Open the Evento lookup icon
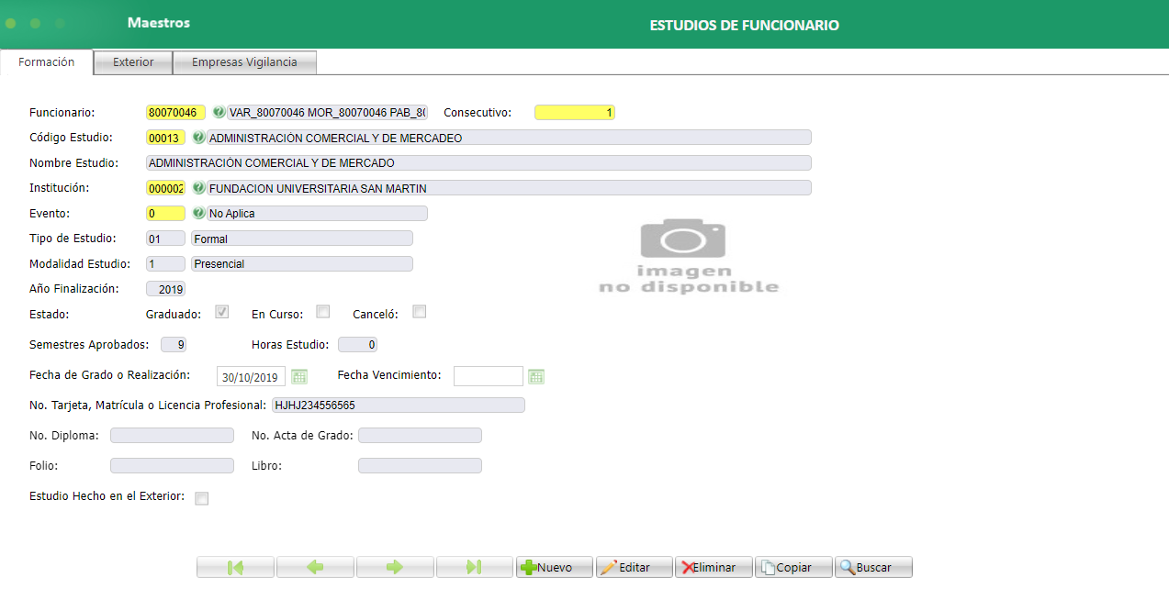 199,213
